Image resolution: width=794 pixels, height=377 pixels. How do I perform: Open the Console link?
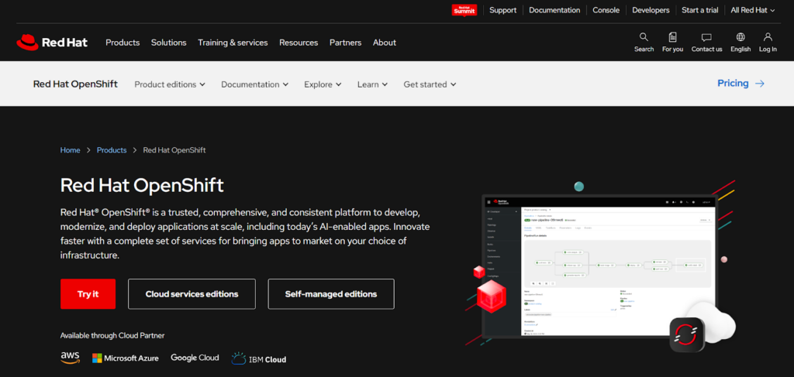(x=606, y=10)
